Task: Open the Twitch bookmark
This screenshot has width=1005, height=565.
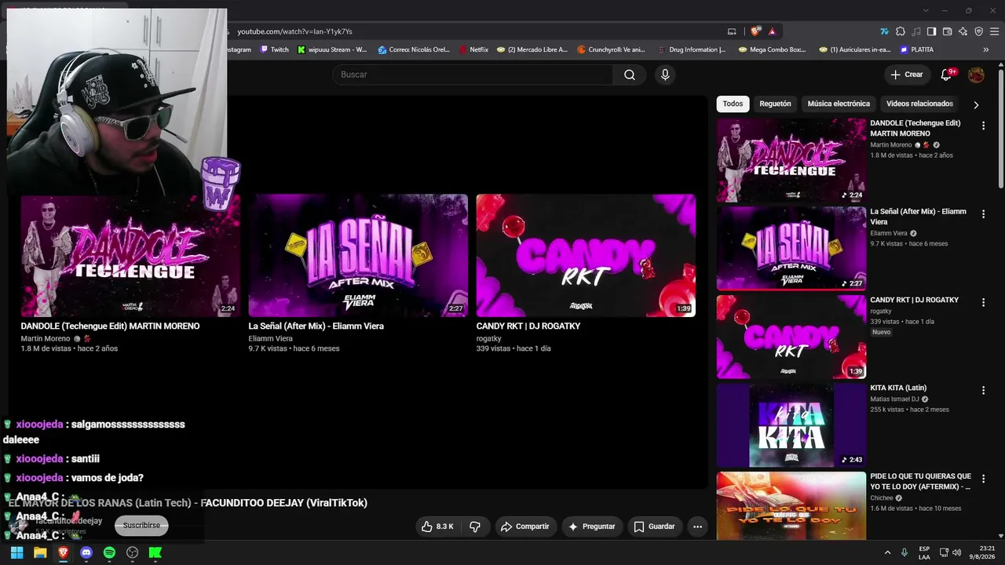Action: [x=275, y=49]
